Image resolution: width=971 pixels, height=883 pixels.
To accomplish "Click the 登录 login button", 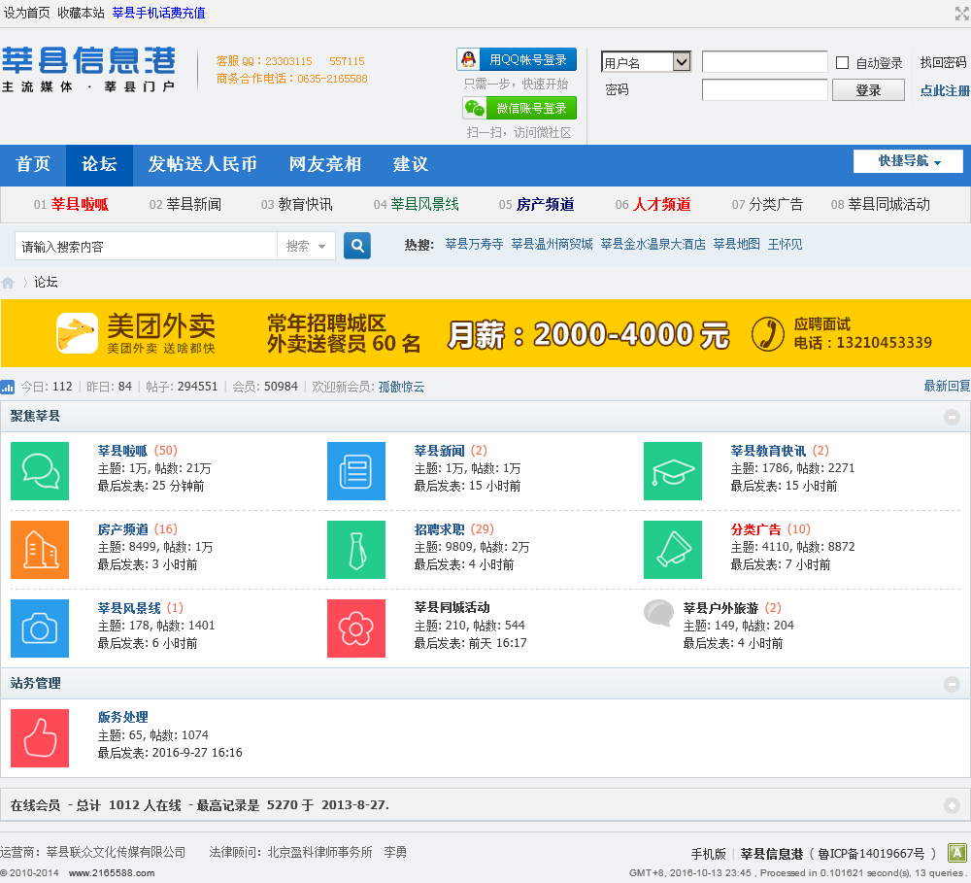I will [x=868, y=90].
